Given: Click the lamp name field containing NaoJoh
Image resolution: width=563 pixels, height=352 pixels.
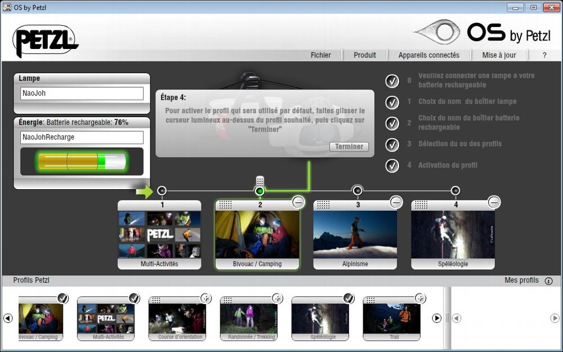Looking at the screenshot, I should pyautogui.click(x=82, y=93).
